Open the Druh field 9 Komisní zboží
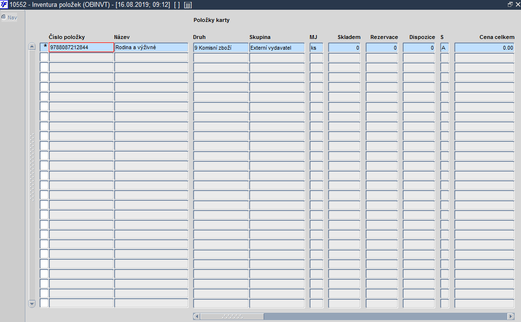This screenshot has height=322, width=521. click(221, 47)
